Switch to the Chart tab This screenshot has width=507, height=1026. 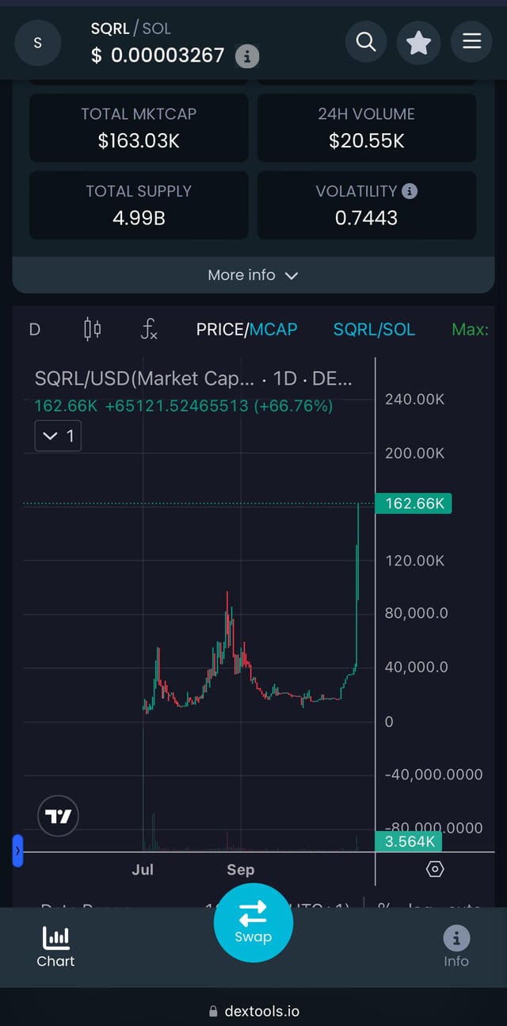(55, 948)
